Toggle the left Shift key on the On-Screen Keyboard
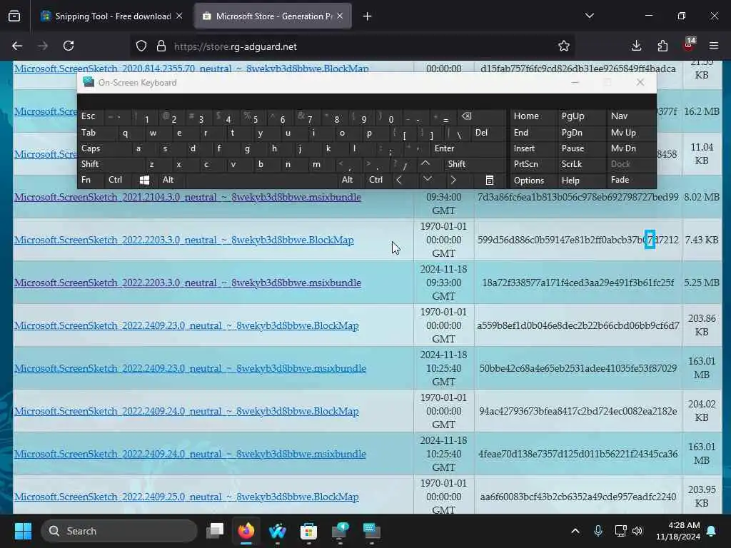This screenshot has width=731, height=548. [90, 164]
